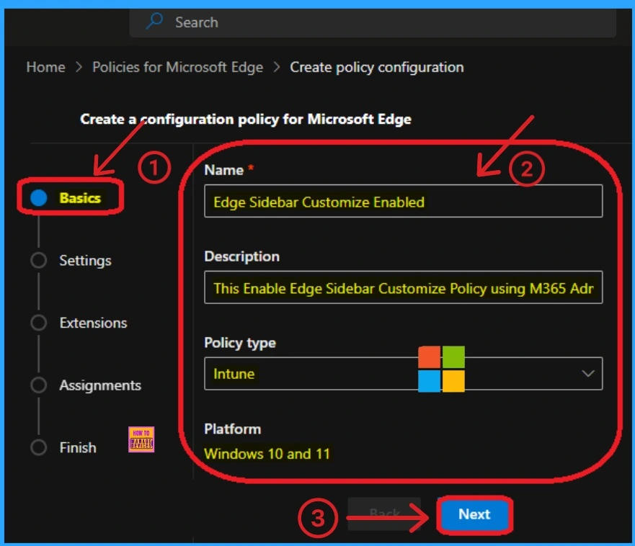Click the Assignments step circle indicator
This screenshot has height=546, width=635.
tap(39, 385)
